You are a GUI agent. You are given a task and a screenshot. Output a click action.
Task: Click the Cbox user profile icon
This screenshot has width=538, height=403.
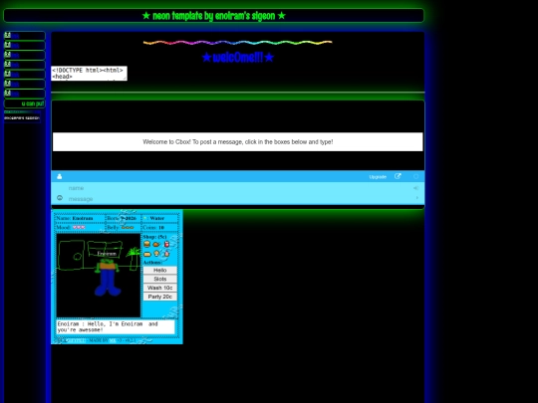tap(60, 176)
